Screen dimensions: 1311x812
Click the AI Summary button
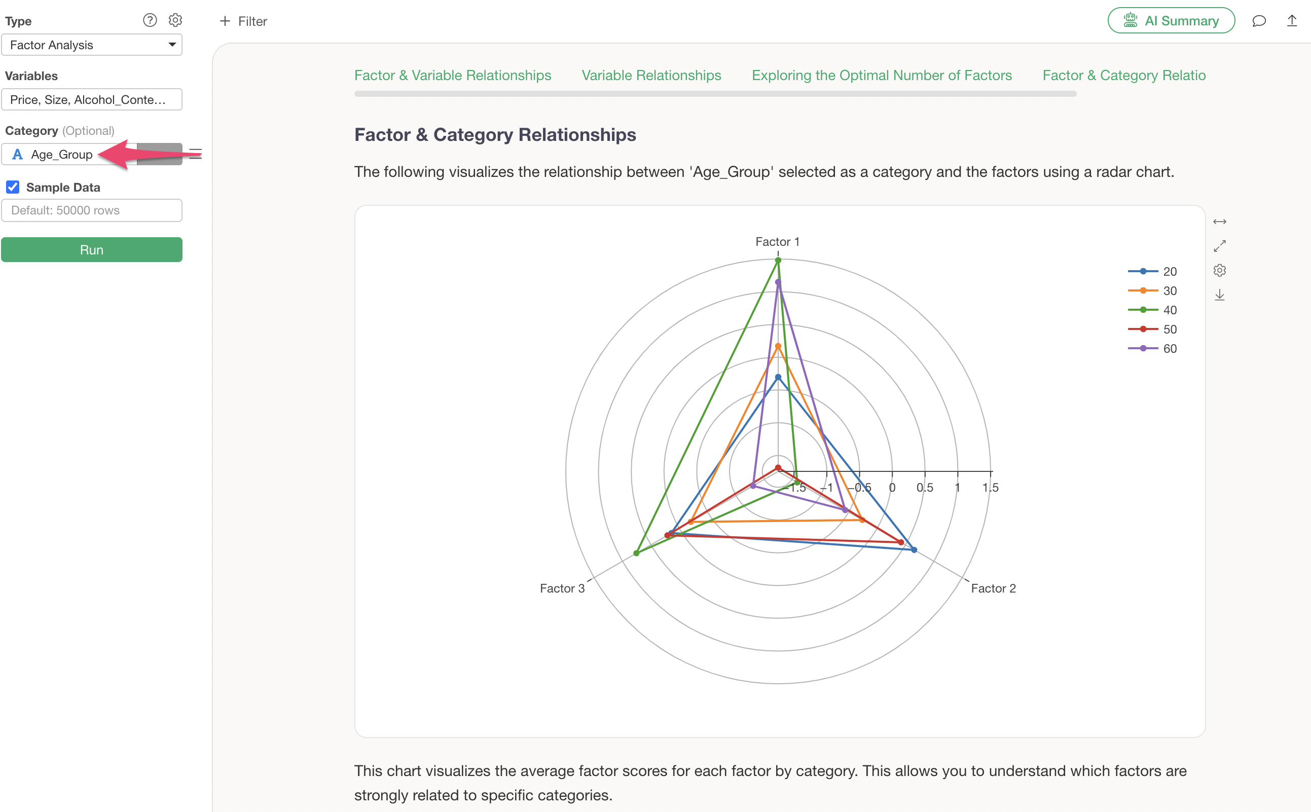(1171, 21)
